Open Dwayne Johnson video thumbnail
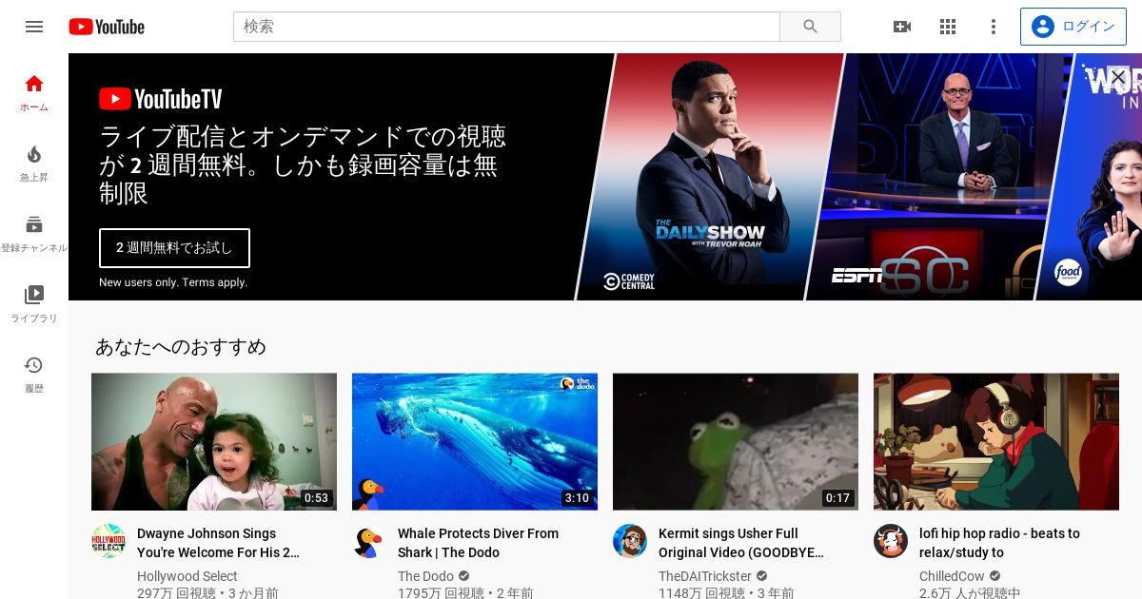The width and height of the screenshot is (1142, 599). (214, 441)
